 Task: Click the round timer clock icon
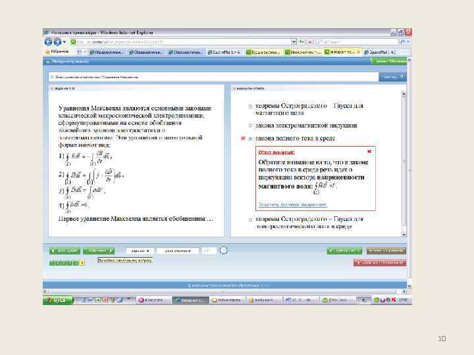223,250
